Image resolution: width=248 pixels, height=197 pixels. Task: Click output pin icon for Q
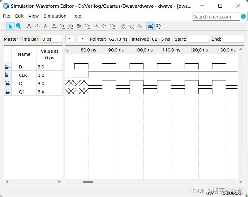[x=7, y=83]
